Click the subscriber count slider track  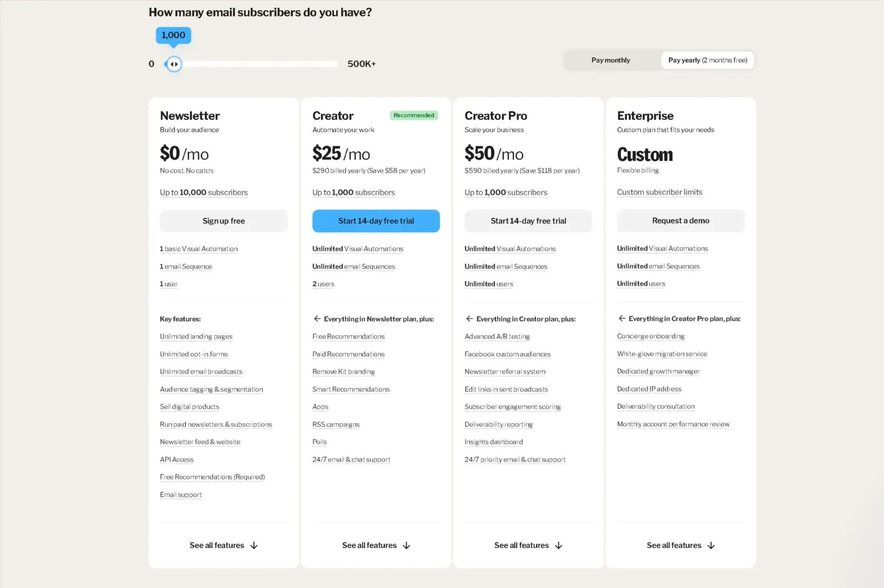click(x=259, y=64)
